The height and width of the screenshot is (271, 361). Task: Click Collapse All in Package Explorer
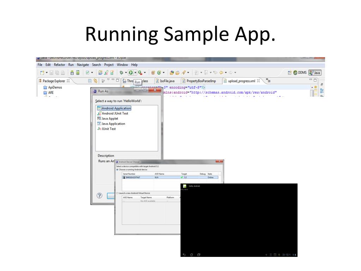(90, 81)
